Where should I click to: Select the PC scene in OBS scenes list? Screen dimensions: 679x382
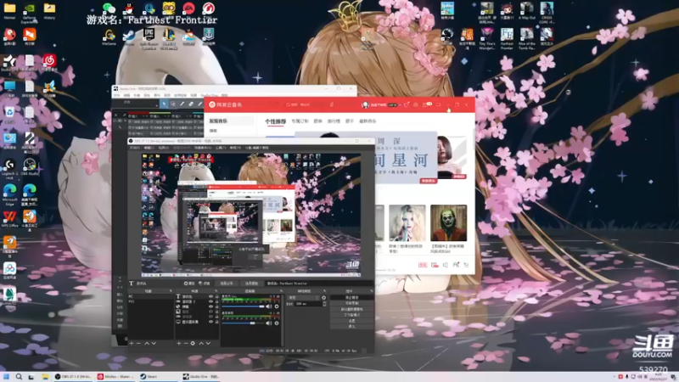pos(151,296)
